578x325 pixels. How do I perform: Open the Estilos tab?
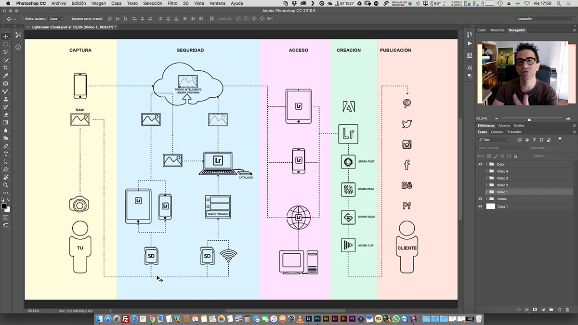pyautogui.click(x=519, y=126)
